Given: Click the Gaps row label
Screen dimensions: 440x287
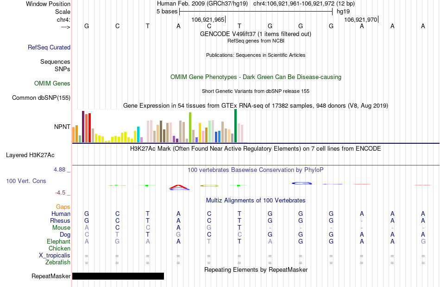Looking at the screenshot, I should 63,207.
